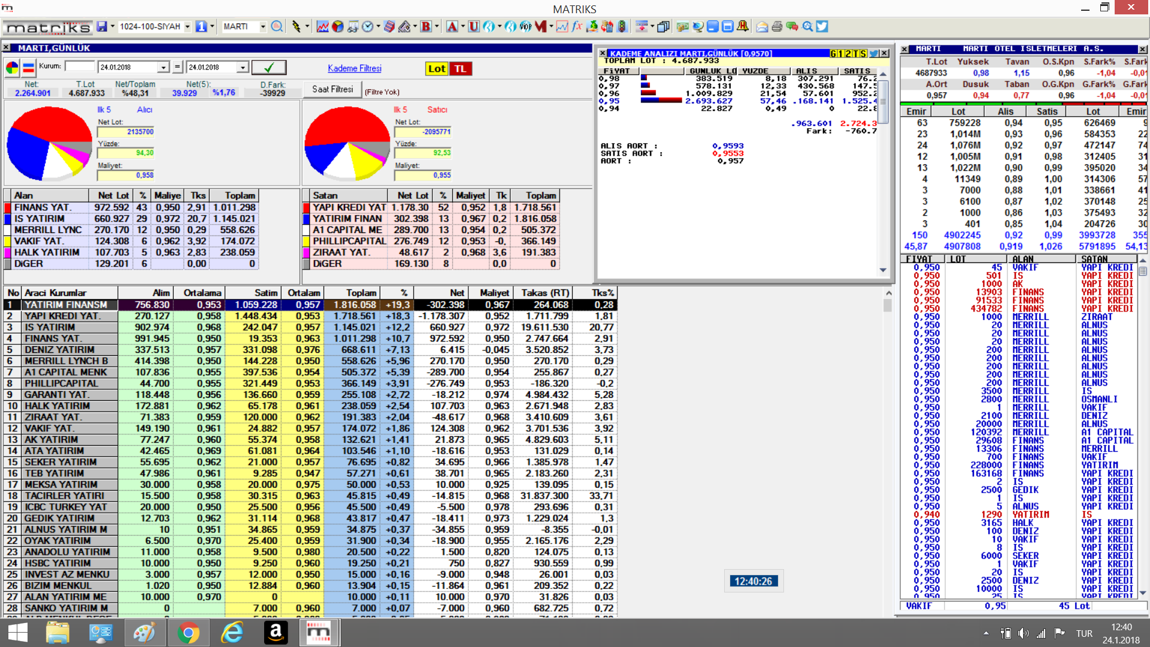
Task: Open the 1024-100-SIYAH layout dropdown
Action: click(187, 26)
